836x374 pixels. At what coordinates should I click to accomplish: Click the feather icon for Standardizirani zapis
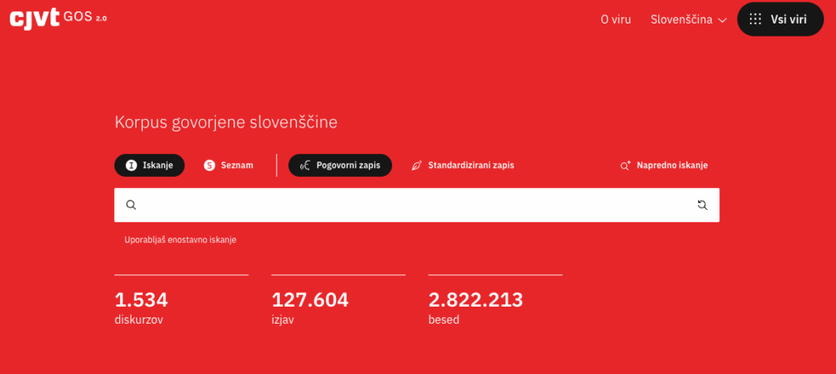pyautogui.click(x=416, y=166)
